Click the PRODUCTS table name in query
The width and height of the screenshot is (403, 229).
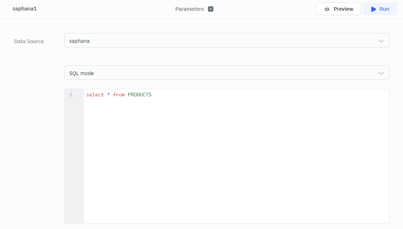tap(139, 95)
